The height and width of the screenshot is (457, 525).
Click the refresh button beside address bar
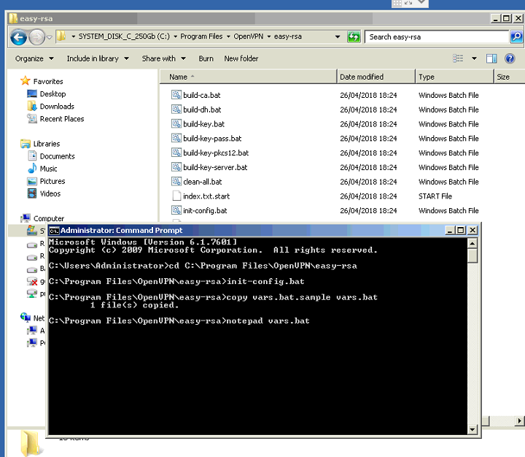pyautogui.click(x=354, y=37)
